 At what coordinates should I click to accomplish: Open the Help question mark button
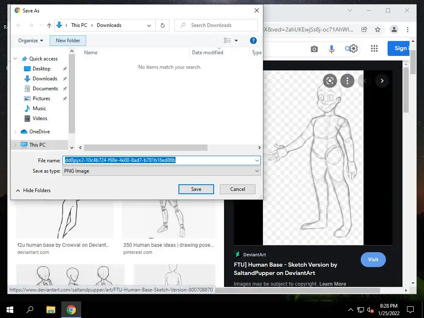click(x=253, y=41)
